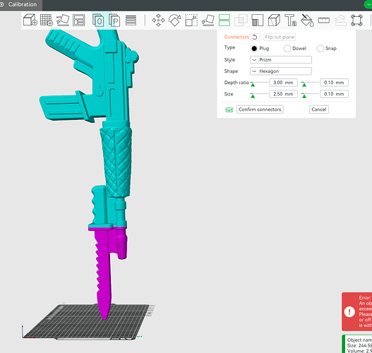
Task: Select the Dowel connector type
Action: (287, 49)
